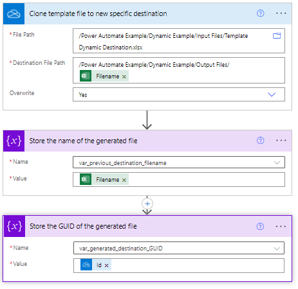298x289 pixels.
Task: Click OneDrive icon in Id token
Action: click(86, 265)
